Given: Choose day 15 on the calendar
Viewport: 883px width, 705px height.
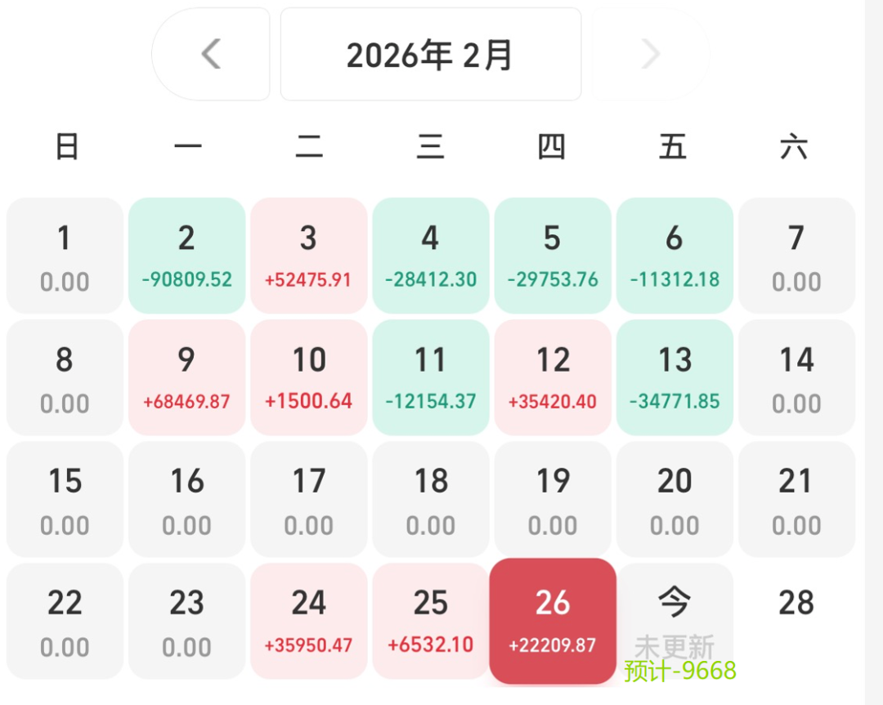Looking at the screenshot, I should pos(65,500).
